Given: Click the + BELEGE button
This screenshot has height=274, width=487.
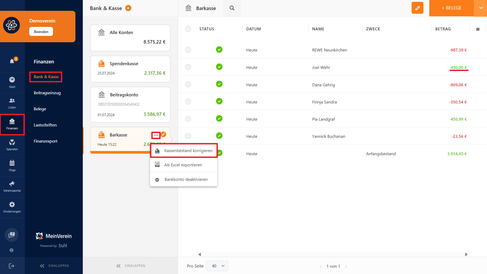Looking at the screenshot, I should pos(451,8).
